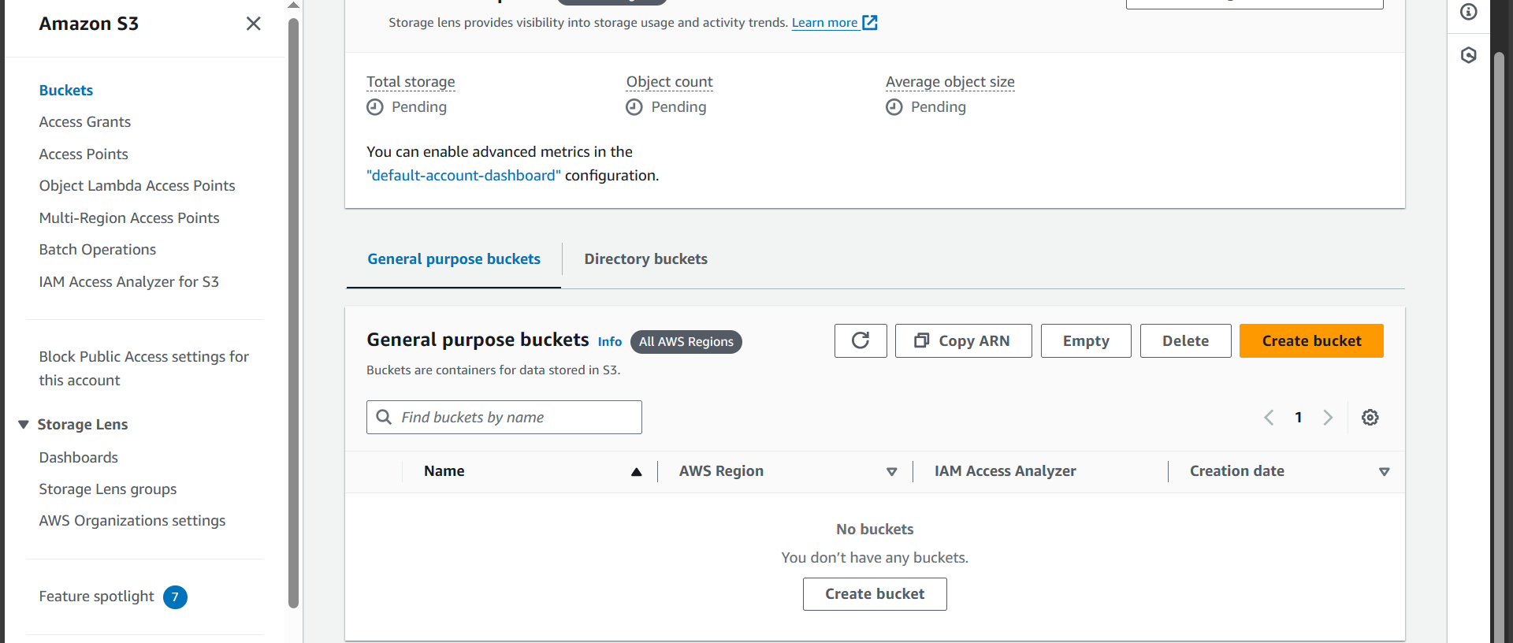Screen dimensions: 1513x643
Task: Click the page vertical scrollbar on the right
Action: point(1500,347)
